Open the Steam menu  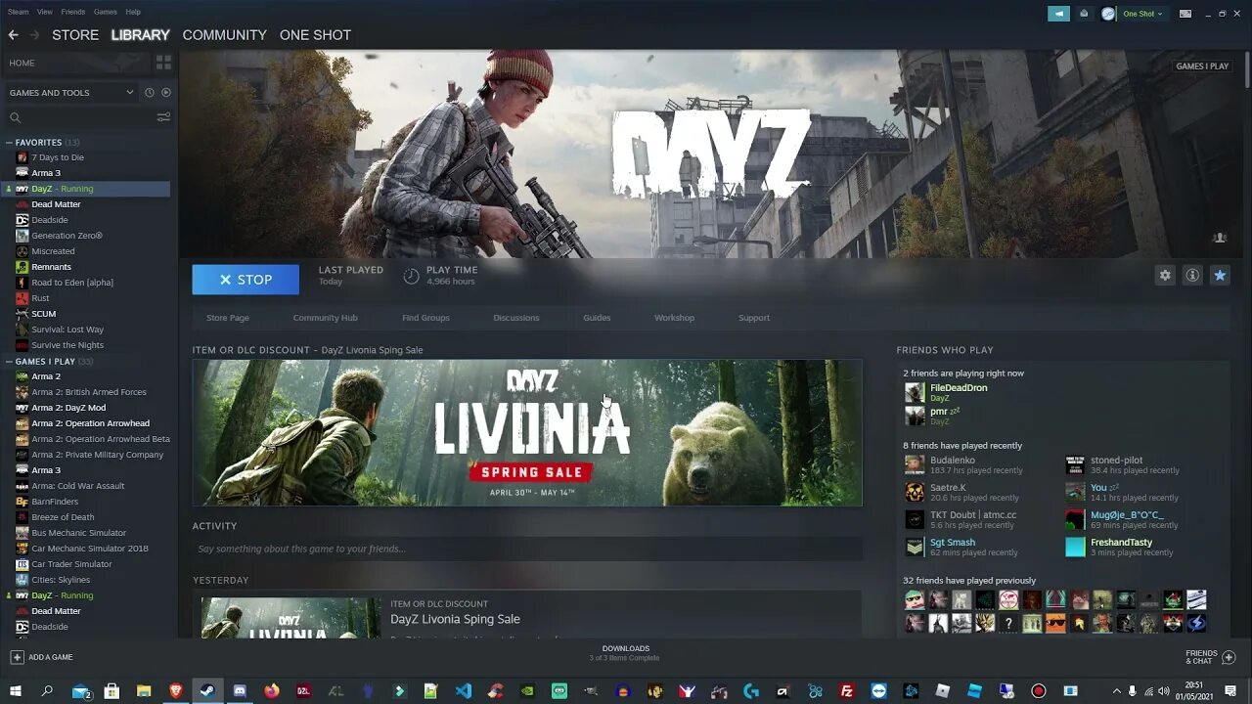[x=19, y=12]
